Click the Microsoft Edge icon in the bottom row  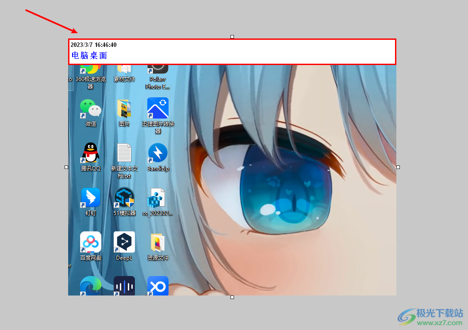[90, 286]
